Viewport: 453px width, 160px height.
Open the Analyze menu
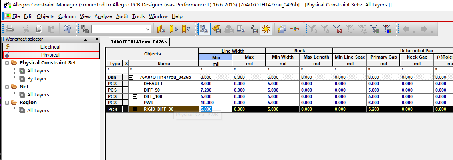coord(103,16)
